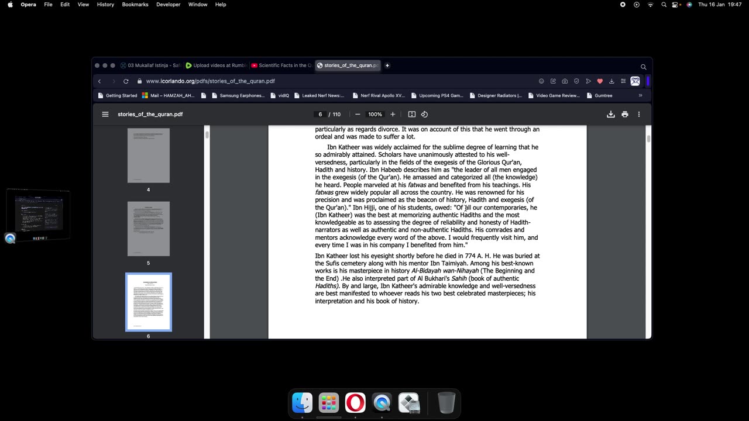This screenshot has width=749, height=421.
Task: Click the player send arrow icon
Action: coord(588,81)
